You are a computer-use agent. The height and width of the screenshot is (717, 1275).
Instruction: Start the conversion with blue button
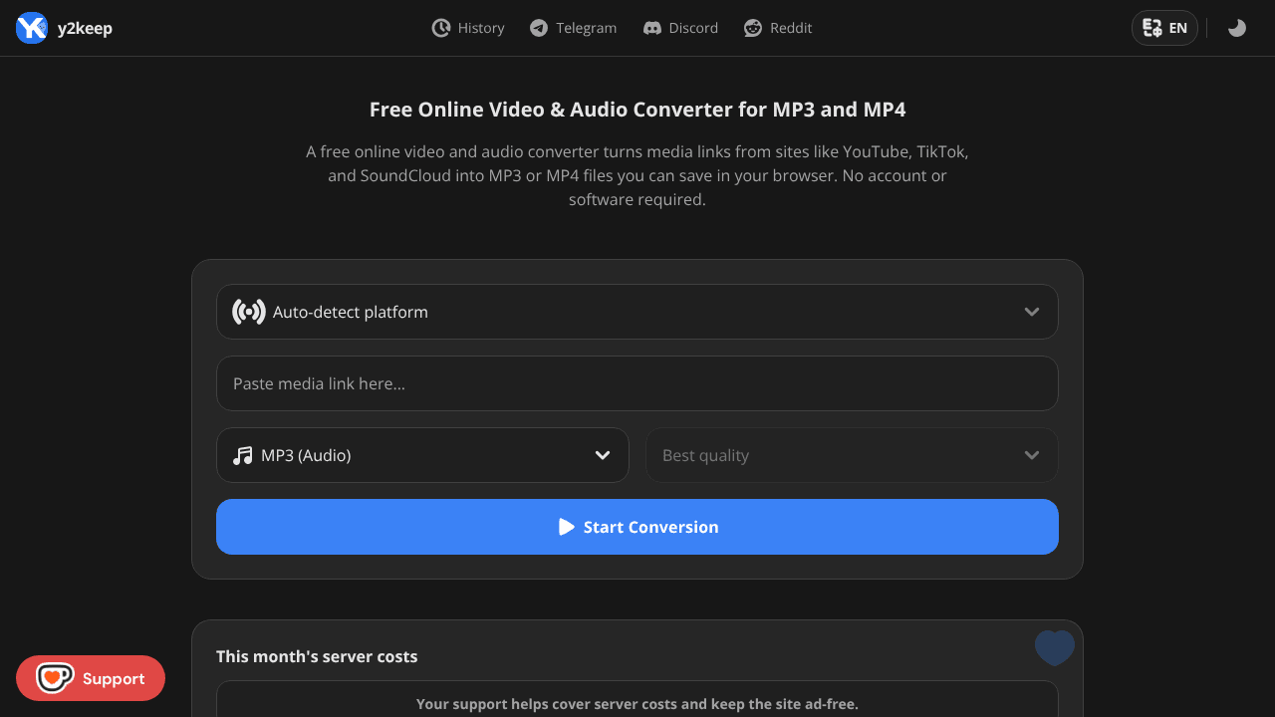[637, 527]
